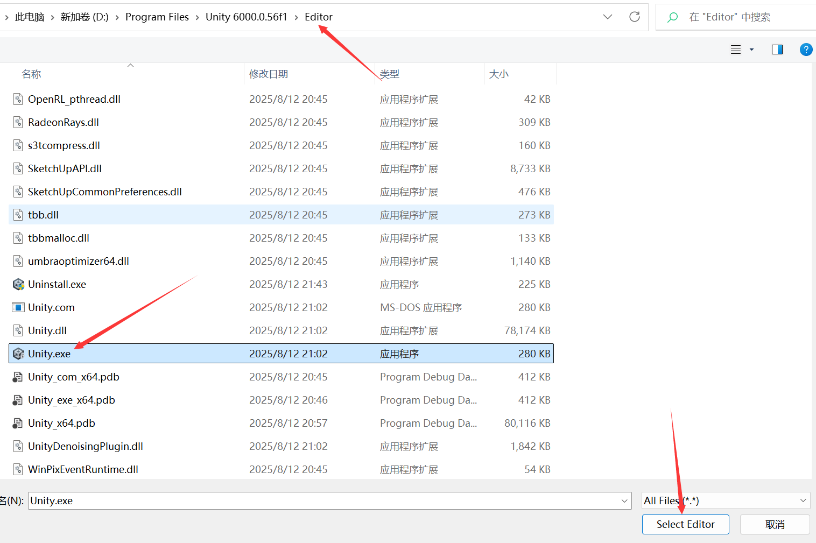Image resolution: width=816 pixels, height=543 pixels.
Task: Select the Unity.dll file name
Action: (47, 330)
